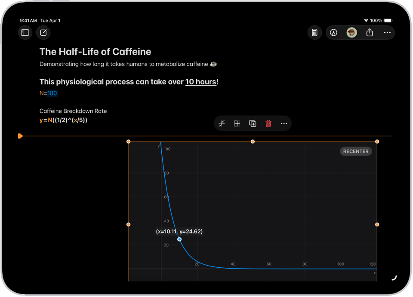
Task: Toggle gridlines with the grid icon
Action: pyautogui.click(x=237, y=123)
